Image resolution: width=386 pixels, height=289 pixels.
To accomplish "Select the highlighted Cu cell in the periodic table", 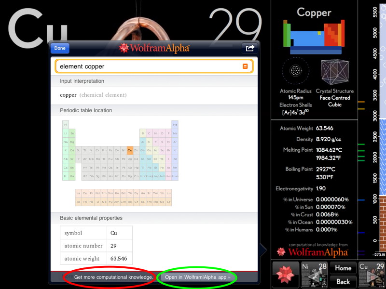I will tap(130, 150).
